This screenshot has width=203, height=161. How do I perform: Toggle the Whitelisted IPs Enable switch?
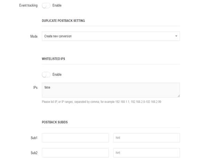click(x=46, y=74)
